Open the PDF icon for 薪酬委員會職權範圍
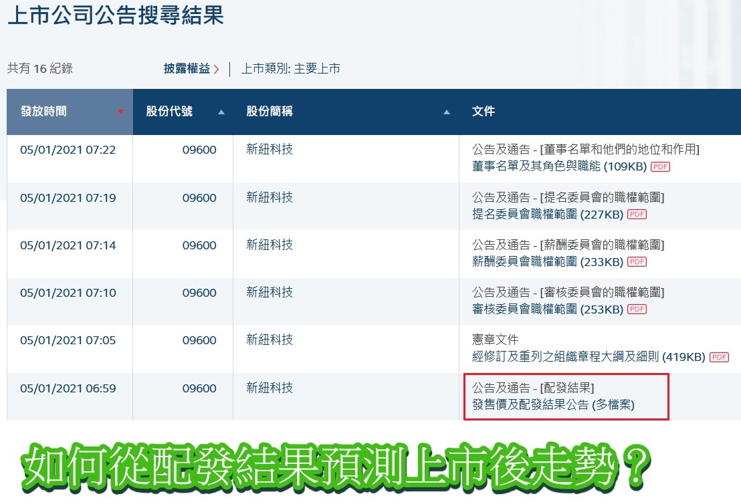 (637, 261)
